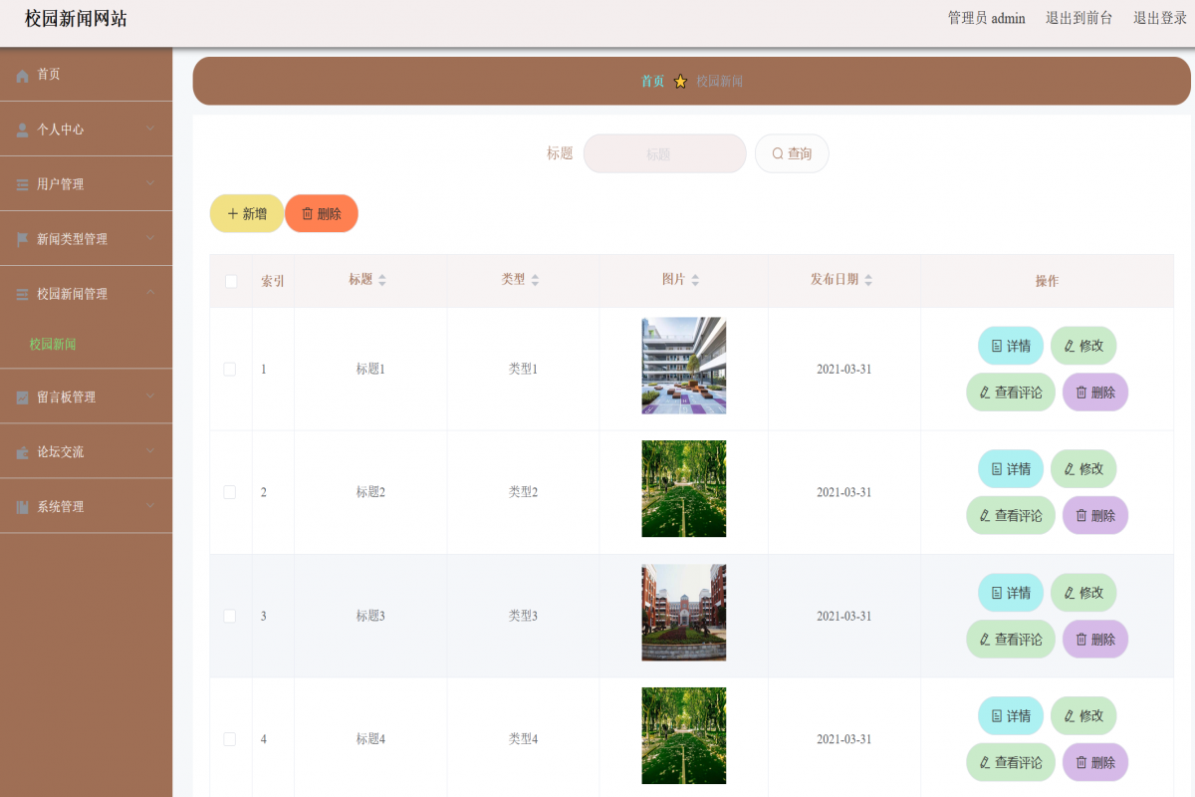The height and width of the screenshot is (797, 1195).
Task: Click the 标题 search input field
Action: 664,152
